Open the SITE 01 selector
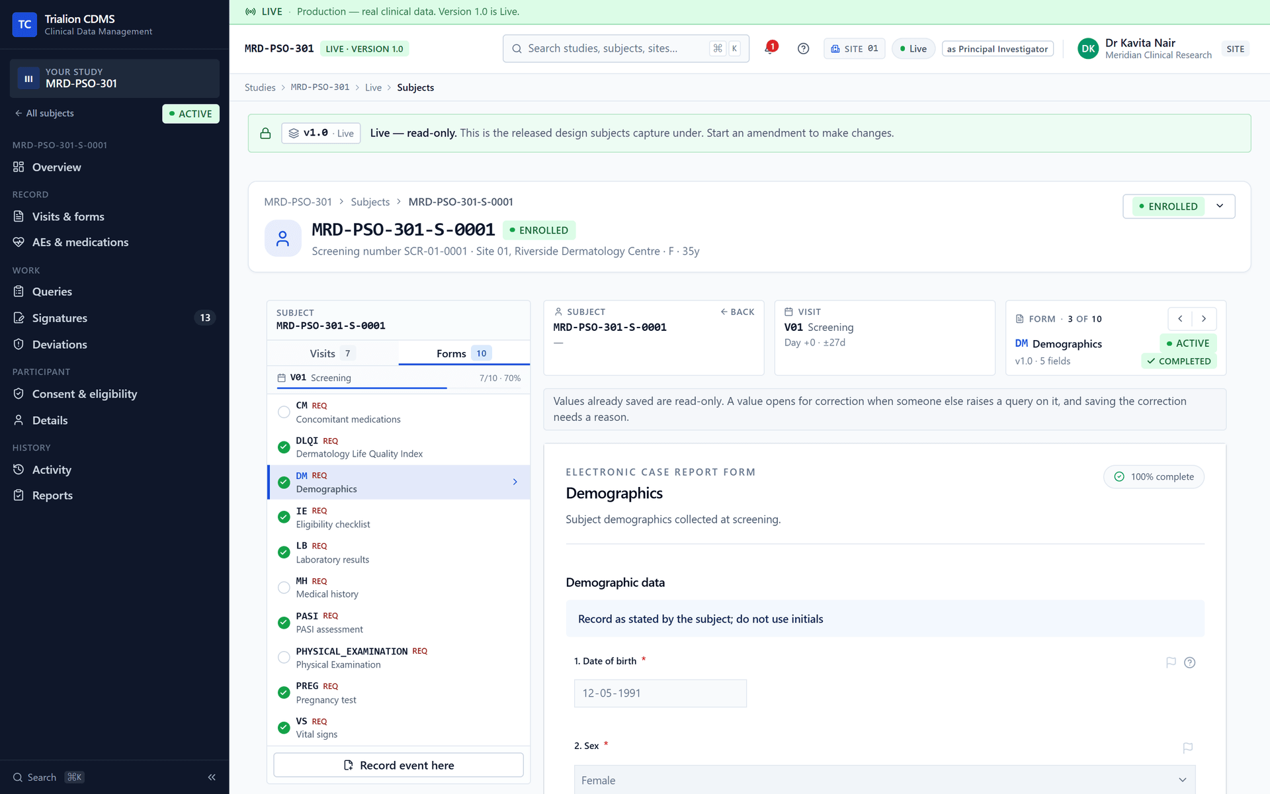The image size is (1270, 794). [854, 49]
